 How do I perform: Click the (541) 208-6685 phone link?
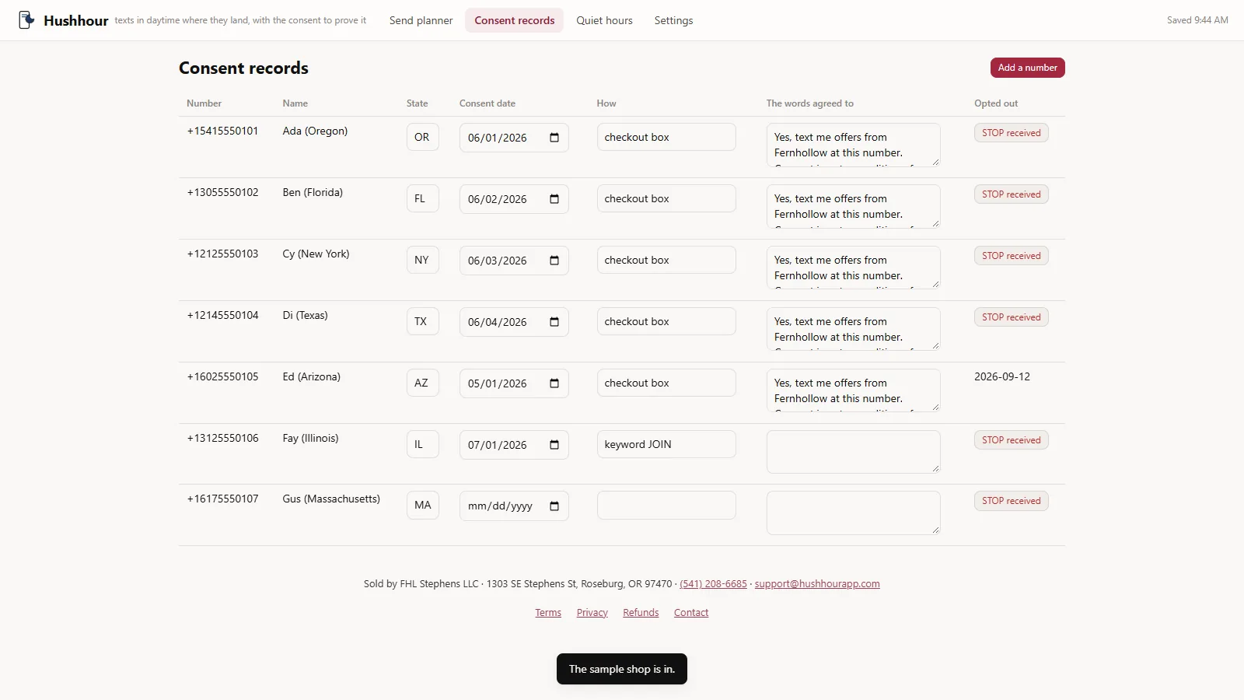pos(713,584)
